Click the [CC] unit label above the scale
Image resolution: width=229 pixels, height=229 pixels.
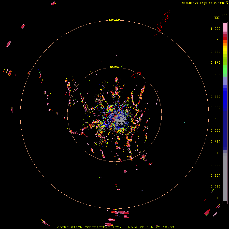coord(217,18)
